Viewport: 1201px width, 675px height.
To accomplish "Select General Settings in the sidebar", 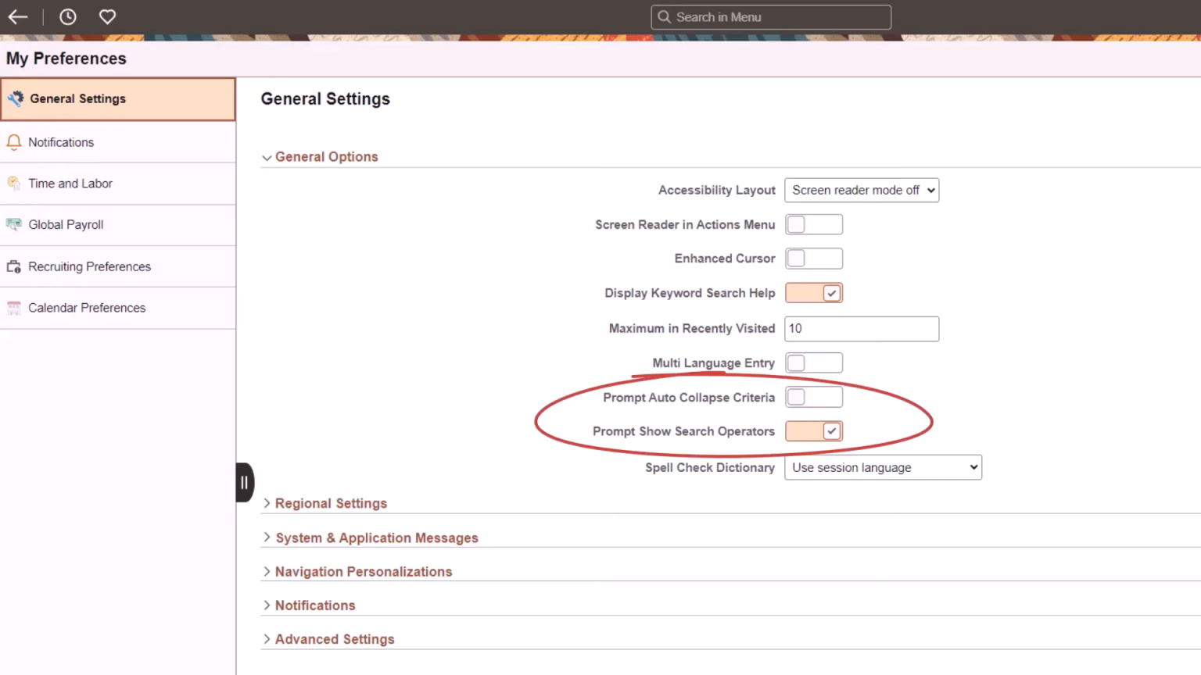I will pyautogui.click(x=77, y=98).
